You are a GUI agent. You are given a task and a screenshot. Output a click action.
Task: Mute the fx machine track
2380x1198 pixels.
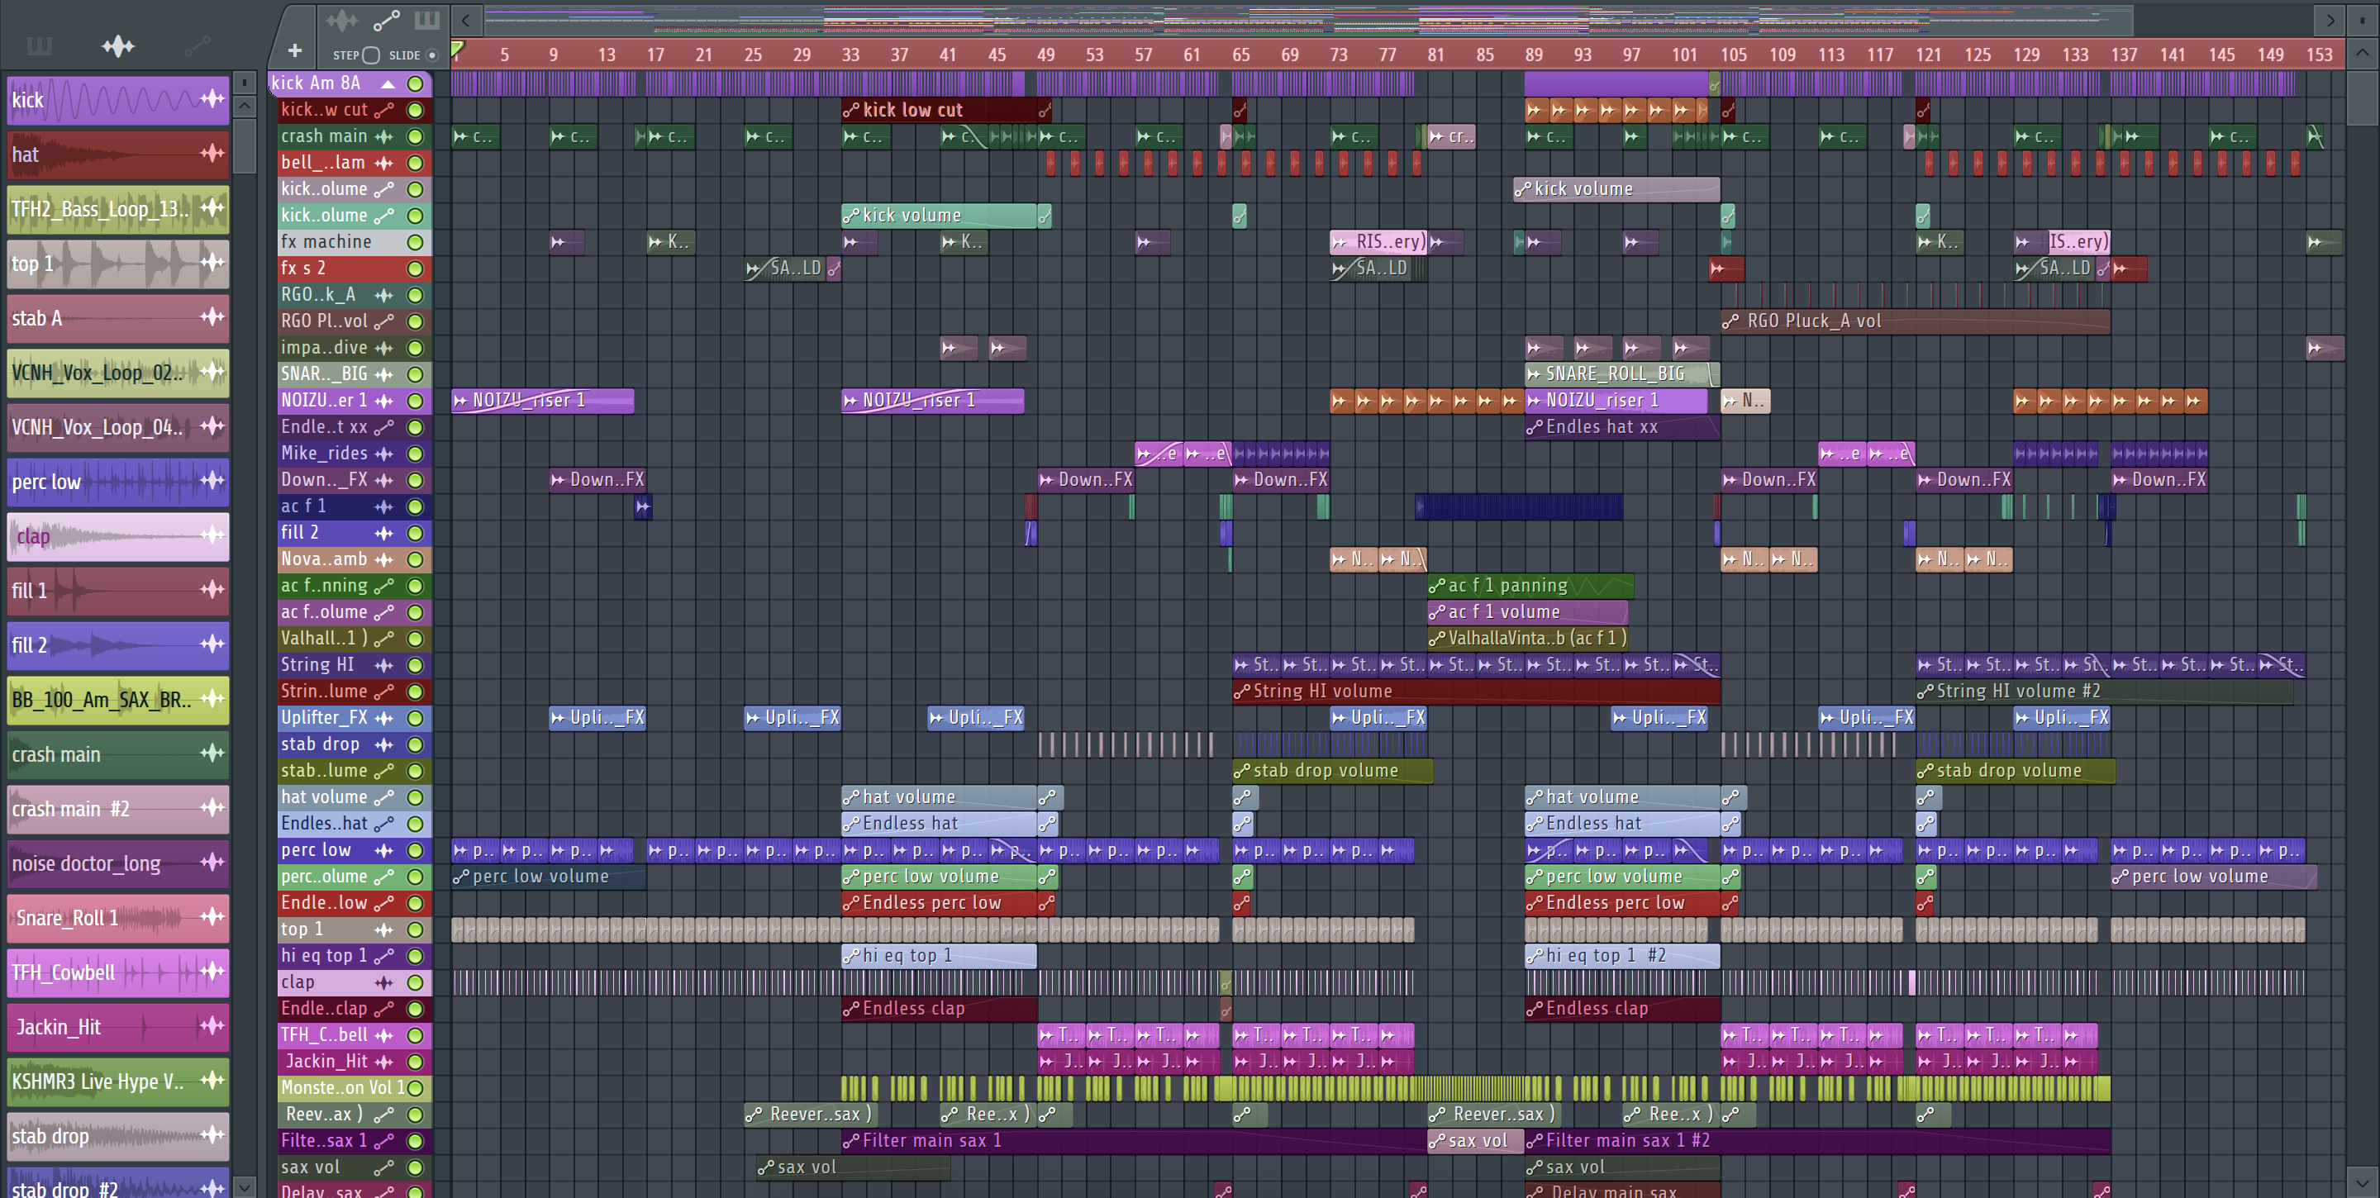coord(416,242)
